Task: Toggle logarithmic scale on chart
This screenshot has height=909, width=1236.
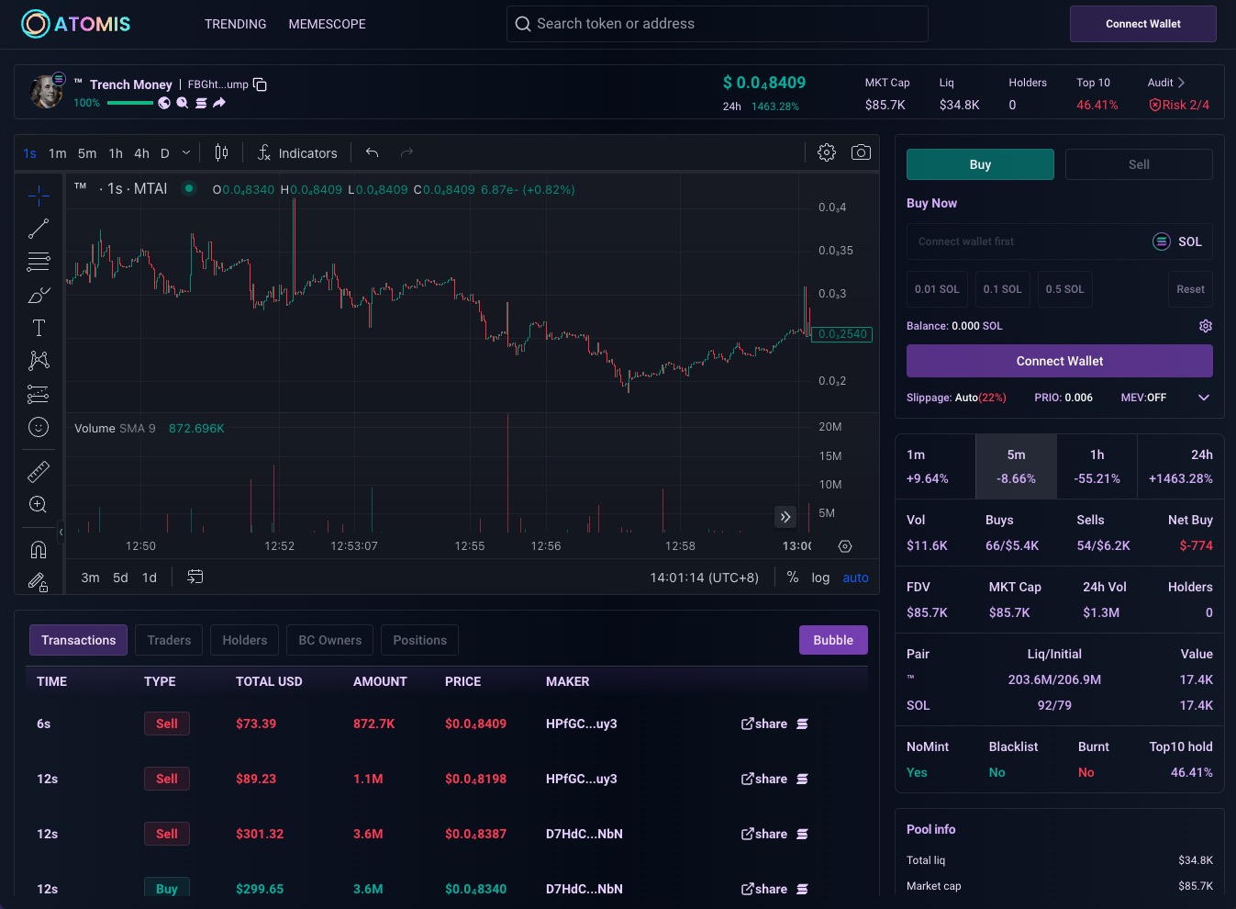Action: (x=820, y=578)
